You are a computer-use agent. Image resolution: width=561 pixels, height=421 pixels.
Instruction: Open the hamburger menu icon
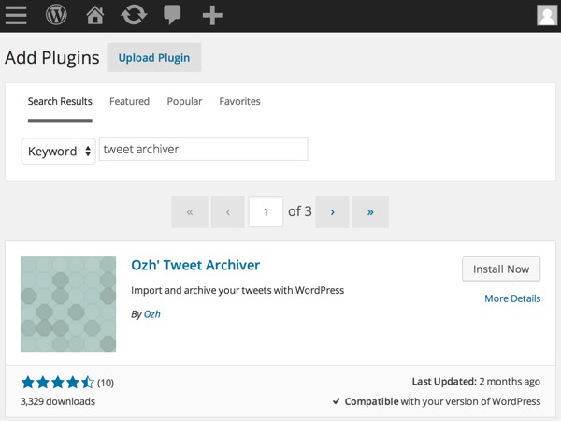[16, 15]
